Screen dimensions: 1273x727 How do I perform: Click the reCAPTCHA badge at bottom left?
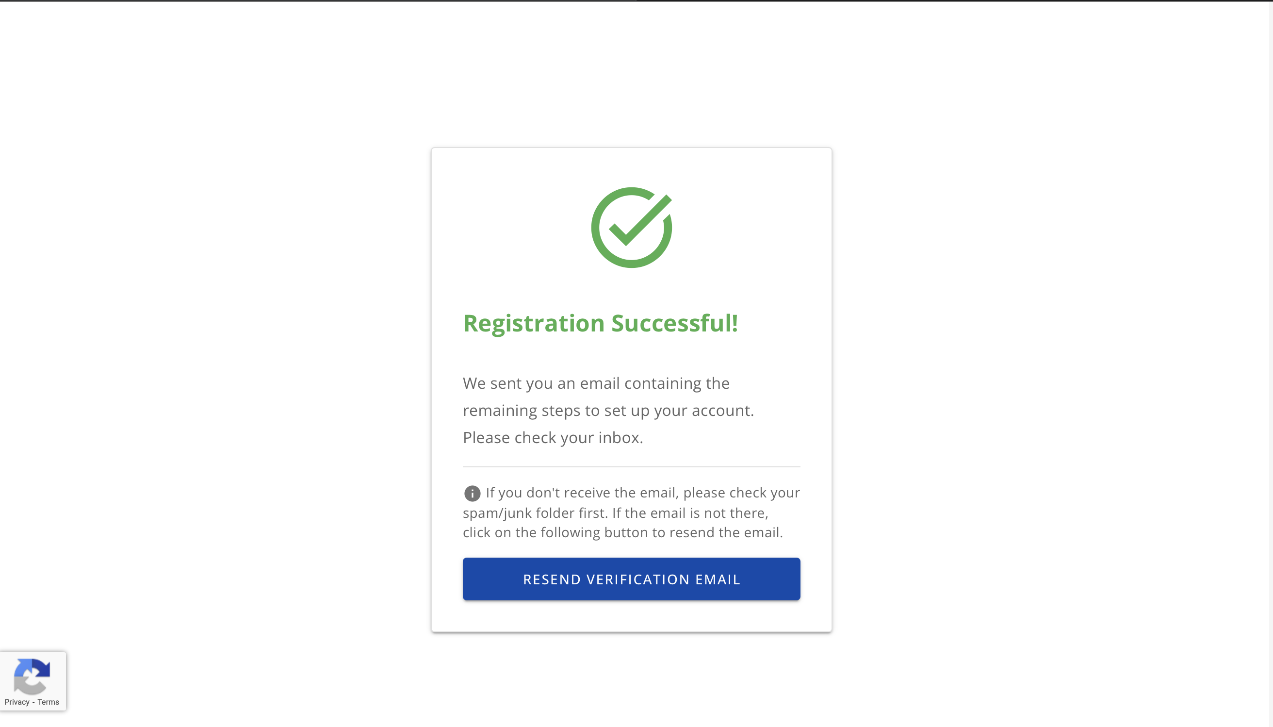(x=32, y=680)
